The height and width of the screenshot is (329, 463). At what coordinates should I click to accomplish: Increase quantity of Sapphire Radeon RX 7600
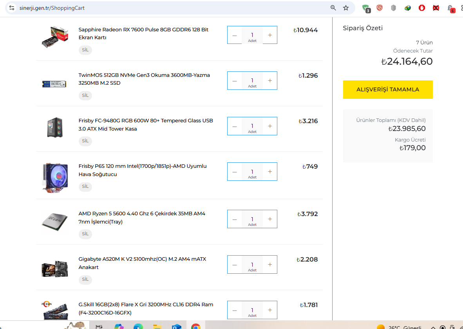click(x=270, y=35)
